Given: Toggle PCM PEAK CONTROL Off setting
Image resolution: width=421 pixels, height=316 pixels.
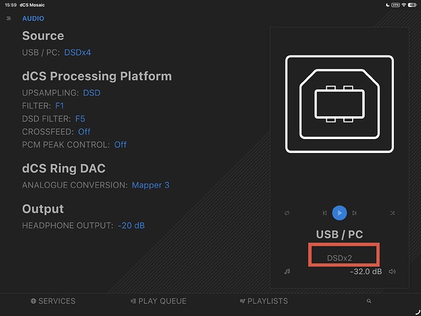Looking at the screenshot, I should point(120,145).
